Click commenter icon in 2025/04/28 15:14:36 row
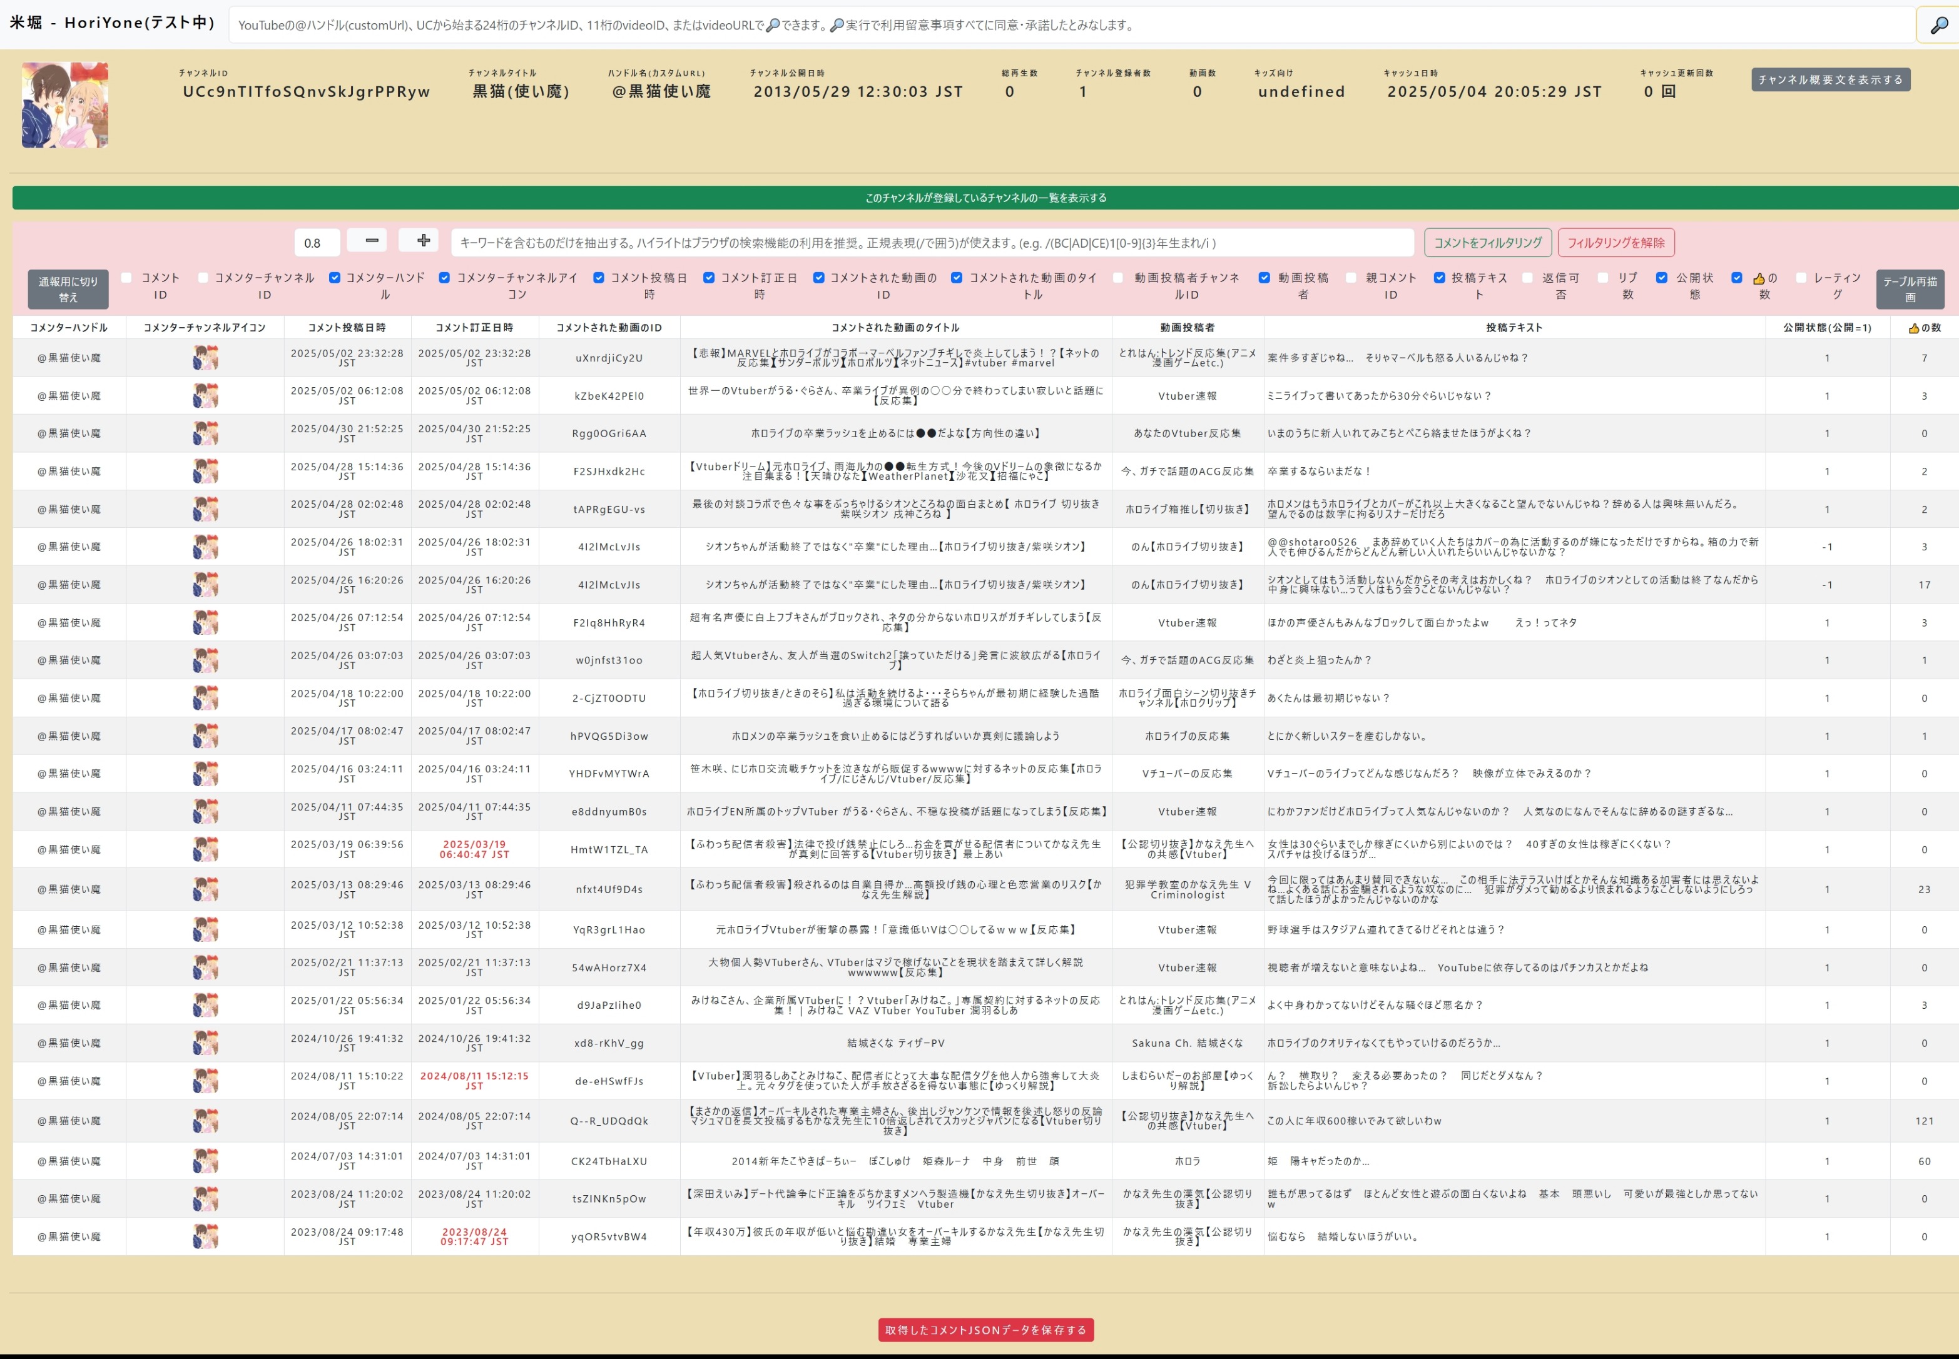The width and height of the screenshot is (1959, 1359). tap(205, 471)
